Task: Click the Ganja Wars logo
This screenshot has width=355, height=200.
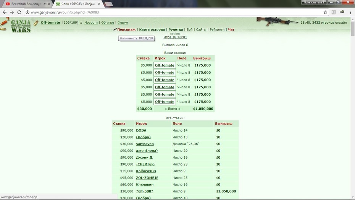Action: 20,26
